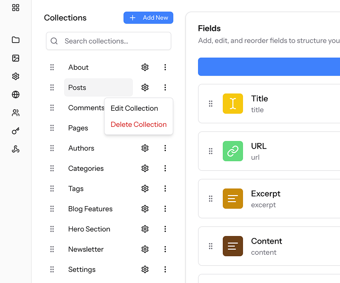340x283 pixels.
Task: Open the three-dot menu for Posts
Action: [165, 87]
